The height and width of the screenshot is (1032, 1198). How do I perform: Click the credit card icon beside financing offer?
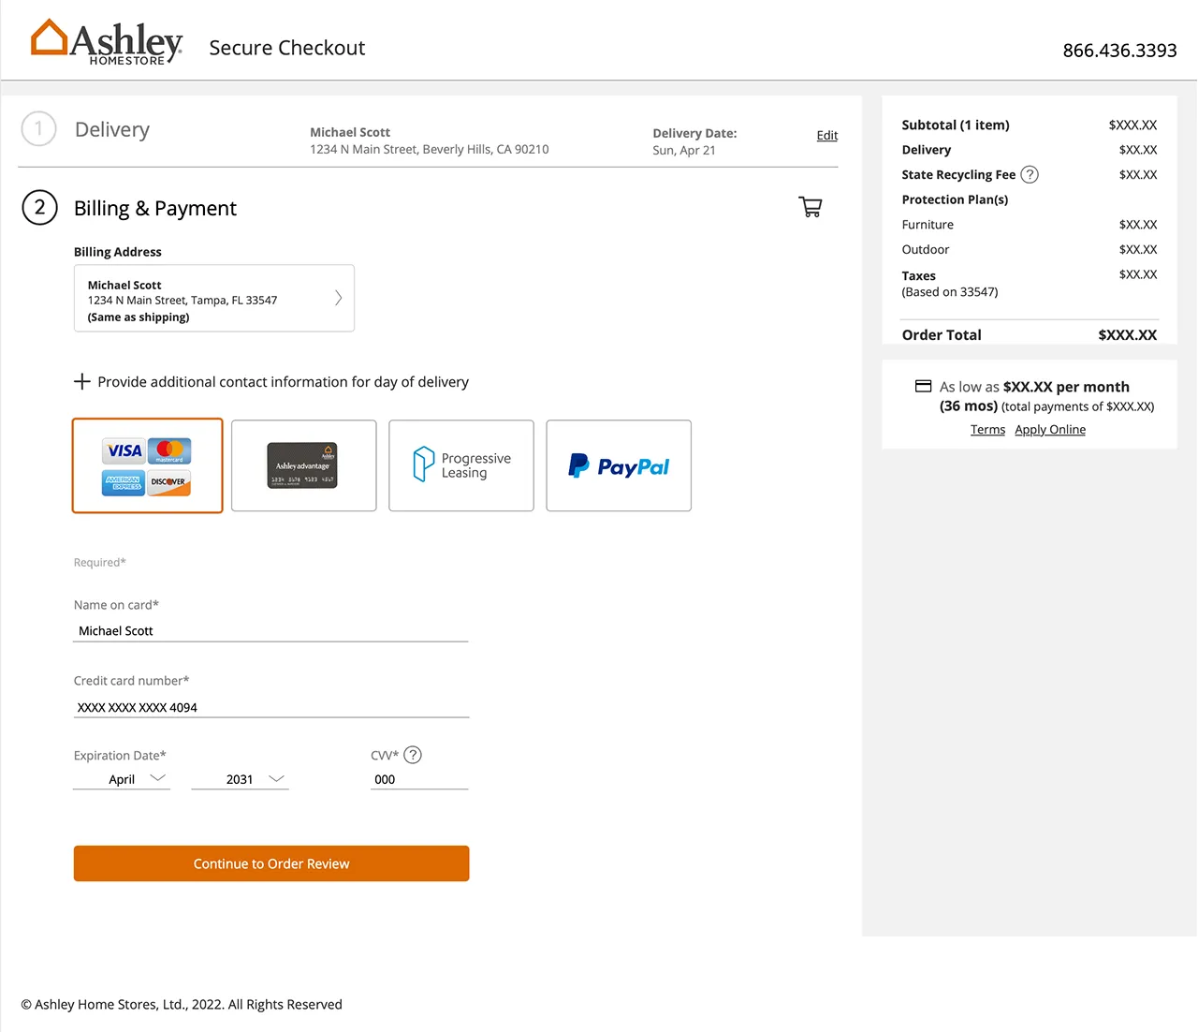tap(923, 386)
